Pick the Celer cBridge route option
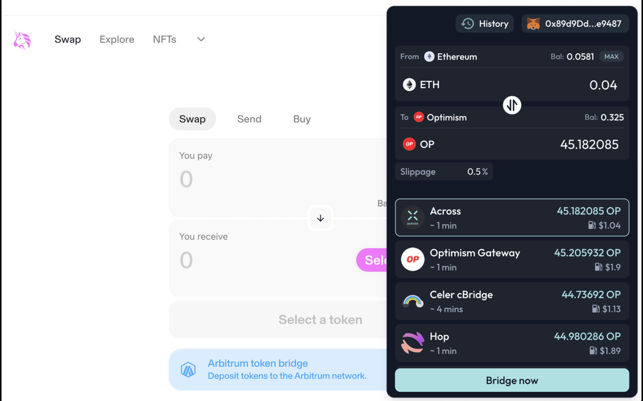643x401 pixels. tap(512, 301)
